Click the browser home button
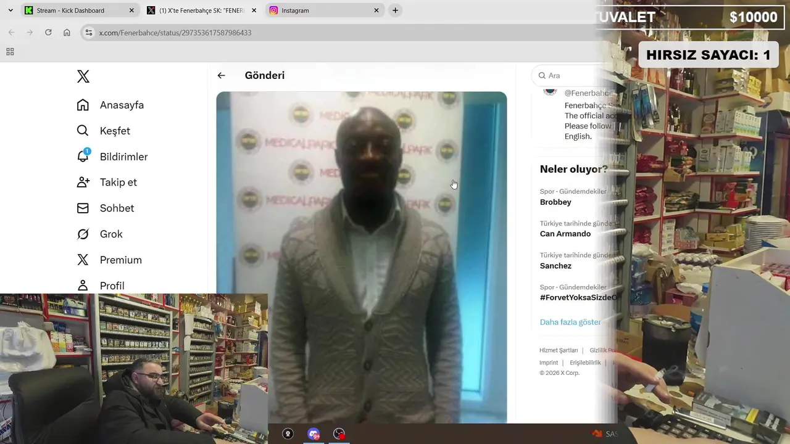790x444 pixels. click(x=67, y=33)
